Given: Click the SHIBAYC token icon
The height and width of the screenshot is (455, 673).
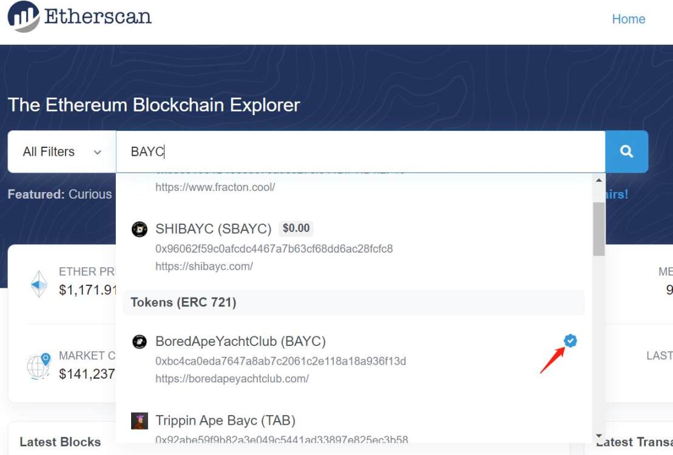Looking at the screenshot, I should point(140,229).
